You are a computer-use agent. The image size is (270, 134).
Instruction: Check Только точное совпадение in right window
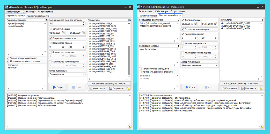click(x=141, y=68)
